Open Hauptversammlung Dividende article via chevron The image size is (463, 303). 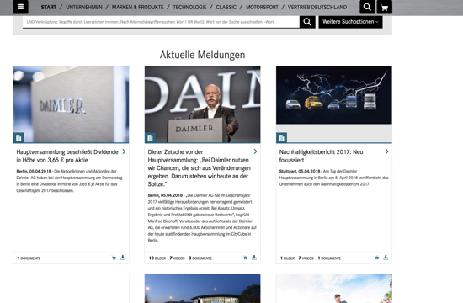[x=124, y=151]
